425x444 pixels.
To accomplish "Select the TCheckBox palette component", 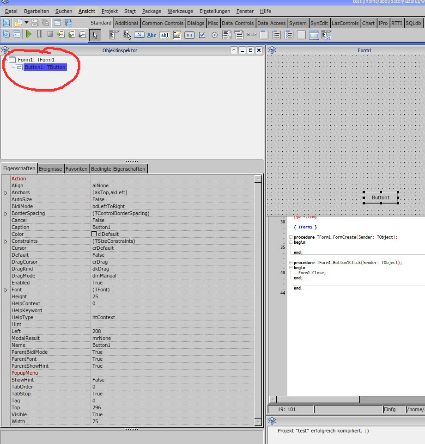I will tap(202, 35).
